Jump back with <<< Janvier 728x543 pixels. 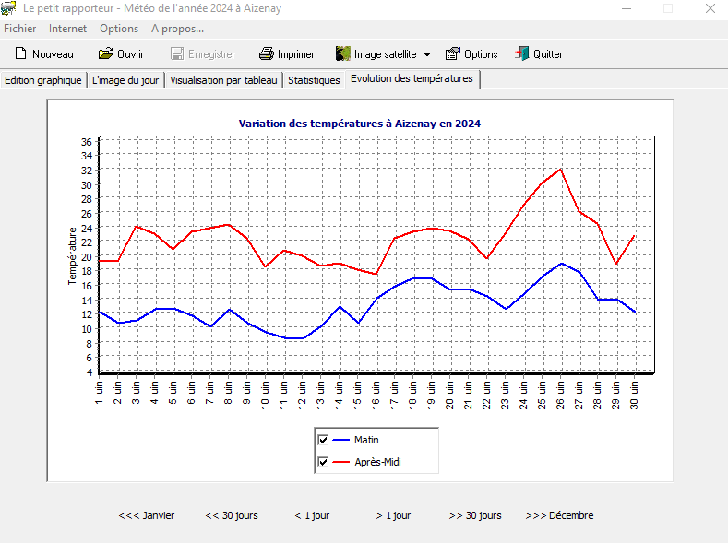[147, 515]
